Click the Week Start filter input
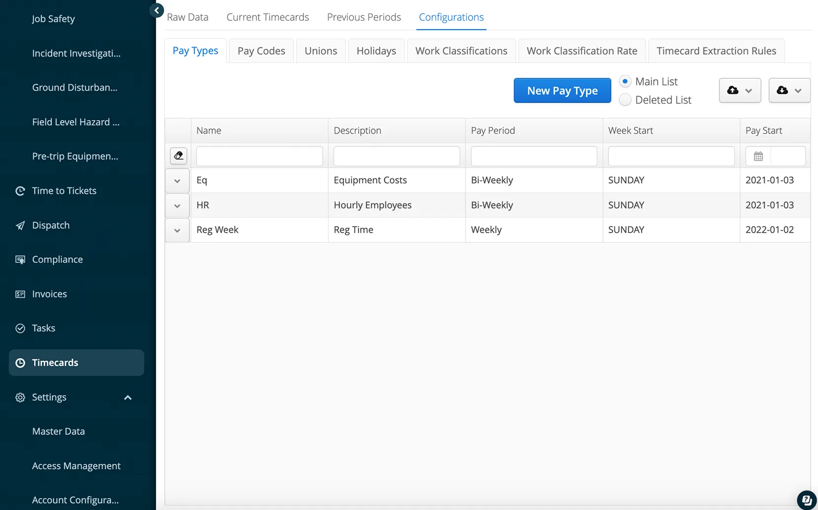The width and height of the screenshot is (818, 510). pos(671,156)
